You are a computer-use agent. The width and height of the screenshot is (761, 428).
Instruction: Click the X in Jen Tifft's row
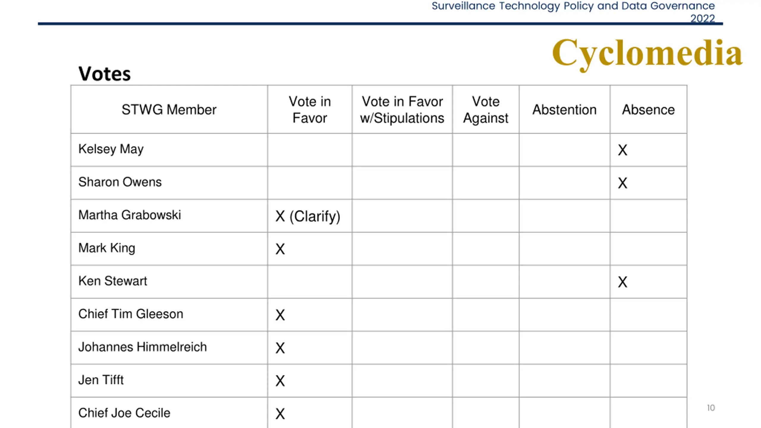point(280,381)
